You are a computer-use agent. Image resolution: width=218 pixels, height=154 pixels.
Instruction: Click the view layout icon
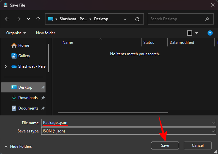tap(190, 33)
